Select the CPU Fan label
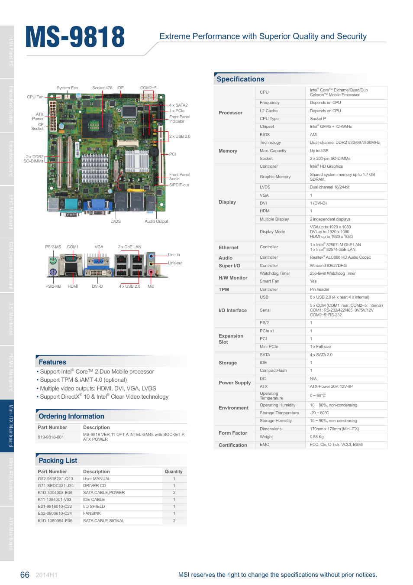 point(35,97)
